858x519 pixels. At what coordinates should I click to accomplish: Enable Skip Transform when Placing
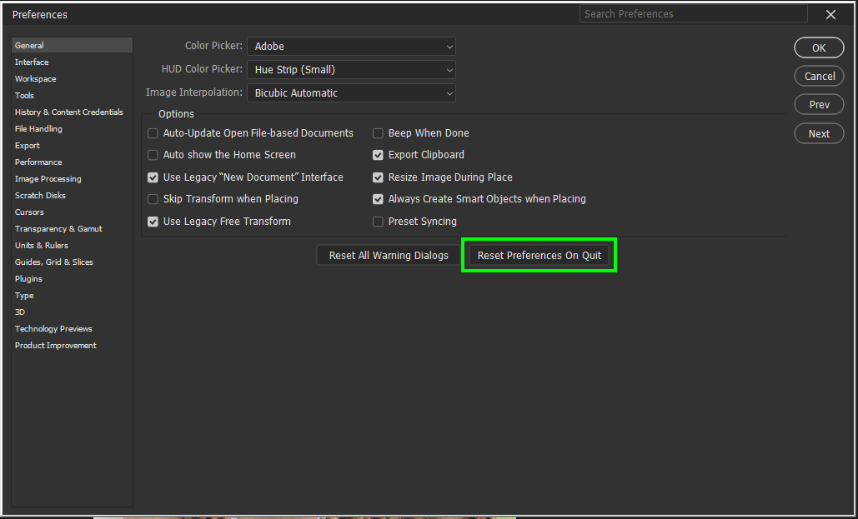click(153, 199)
